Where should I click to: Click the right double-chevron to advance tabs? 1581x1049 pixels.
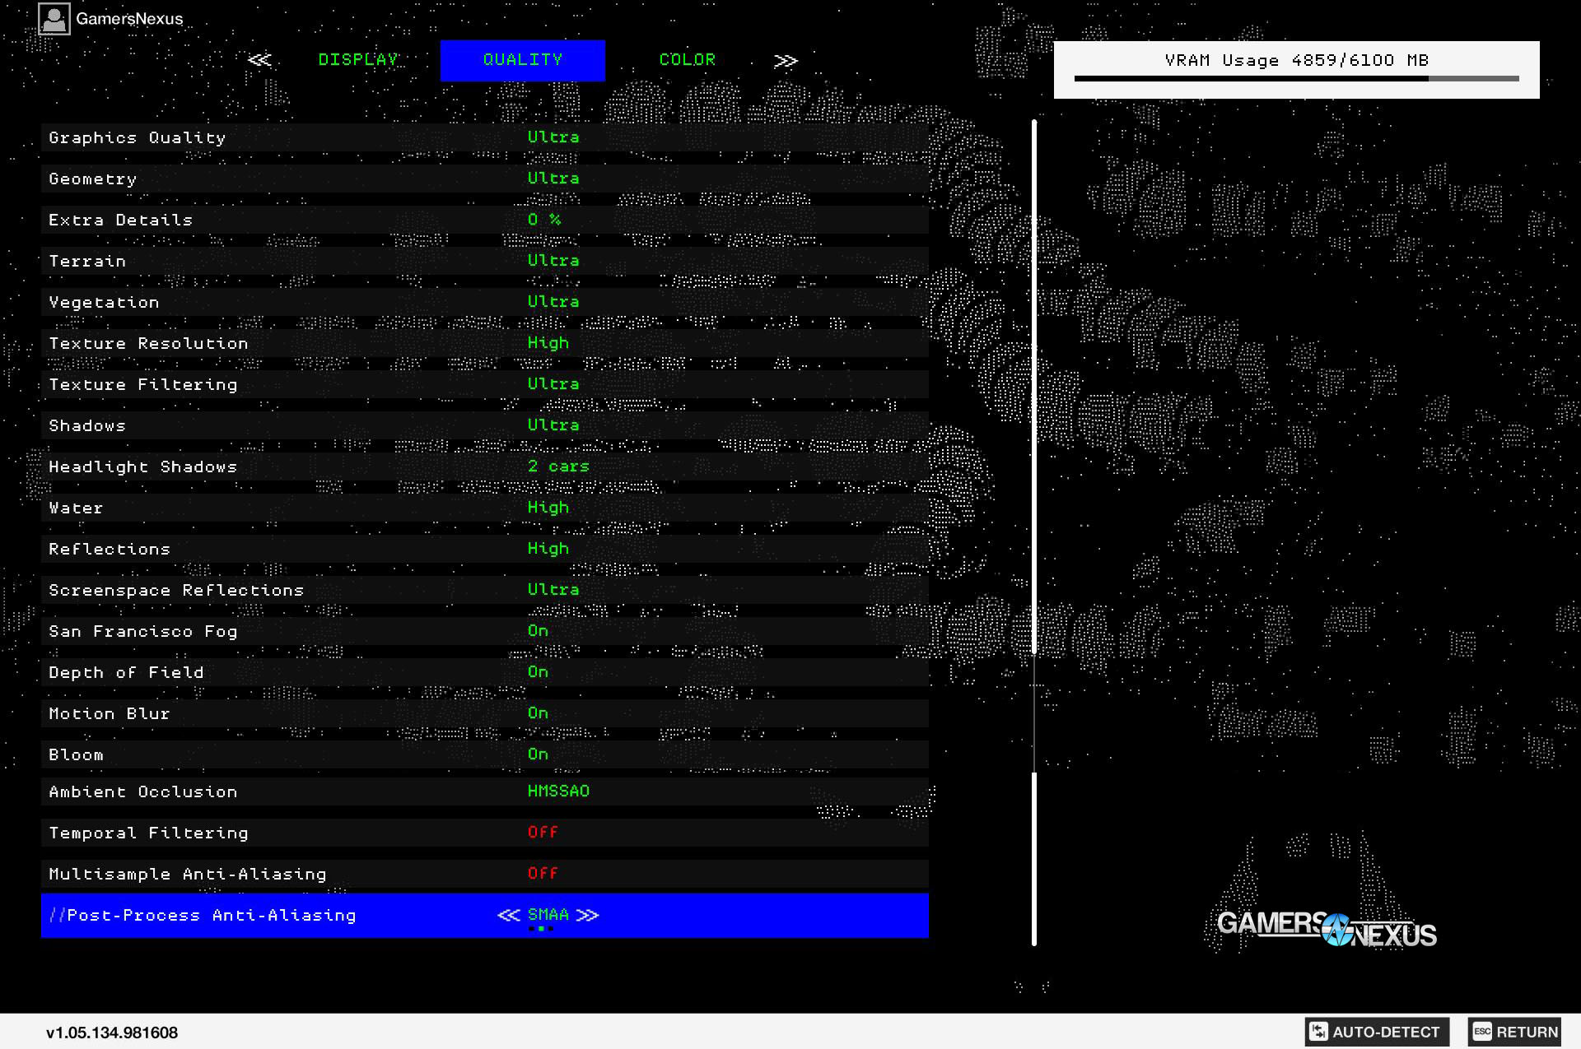(x=785, y=59)
